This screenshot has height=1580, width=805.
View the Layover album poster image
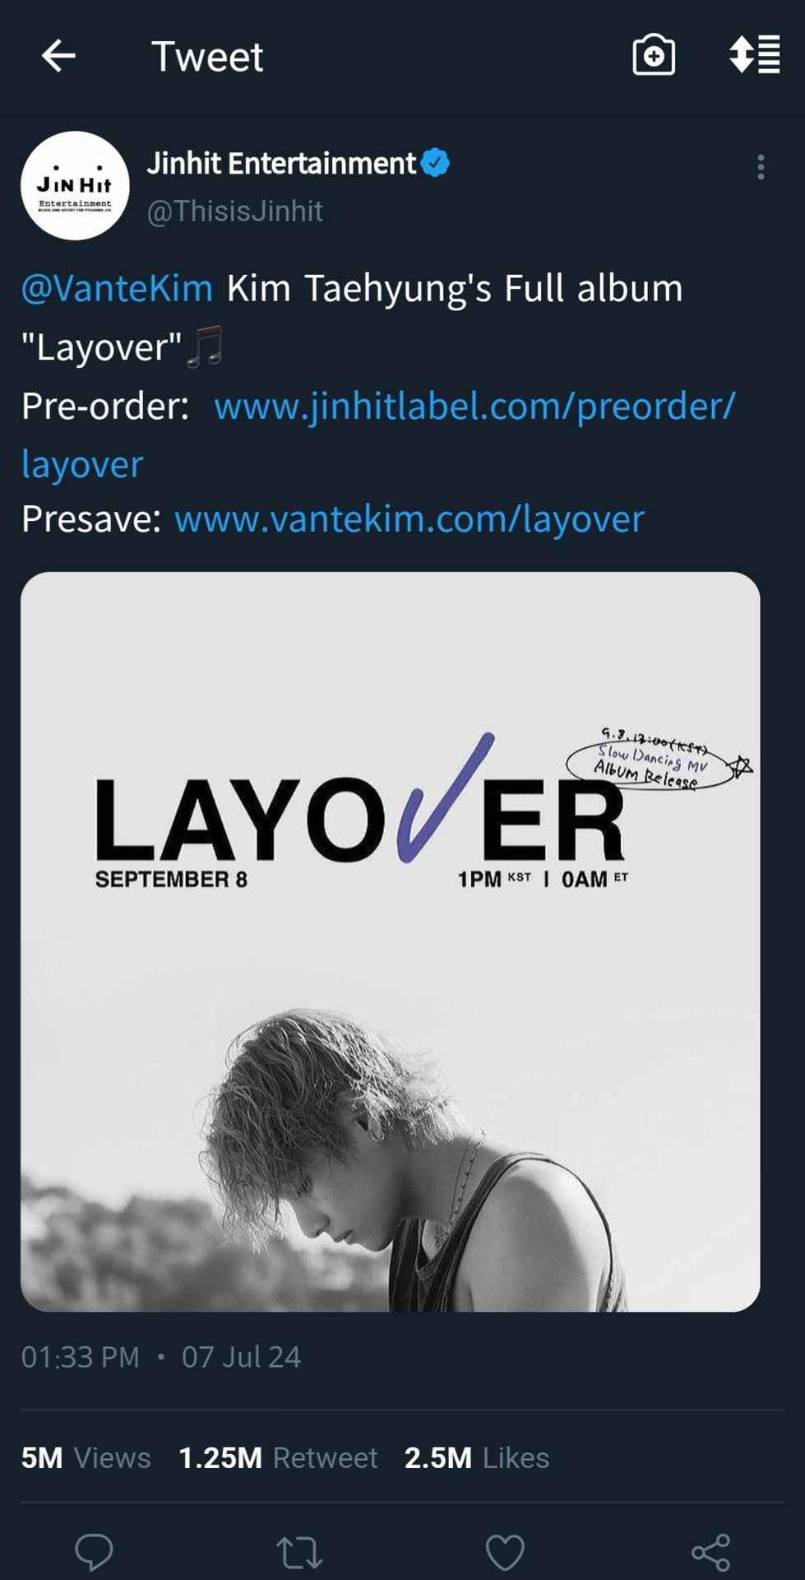(x=391, y=941)
